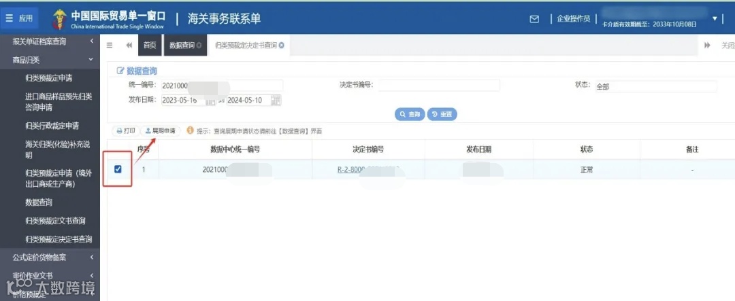735x301 pixels.
Task: Click the 企业操作员 label in header
Action: tap(573, 19)
